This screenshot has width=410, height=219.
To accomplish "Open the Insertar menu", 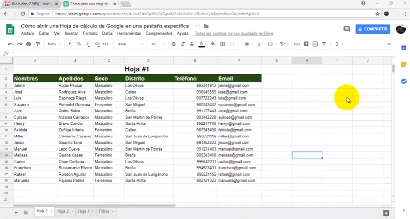I will (x=72, y=33).
